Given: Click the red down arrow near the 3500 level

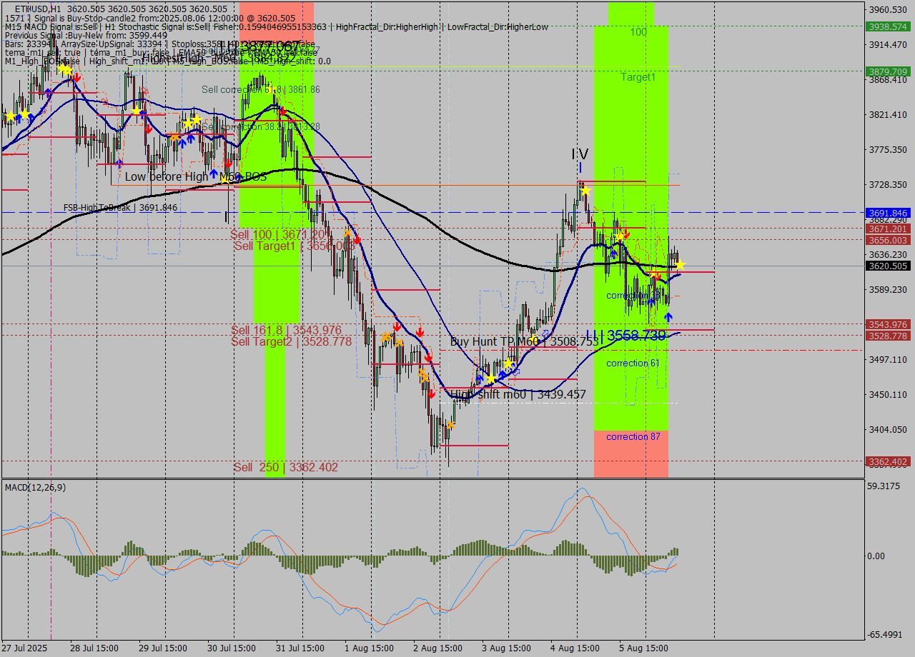Looking at the screenshot, I should point(429,358).
